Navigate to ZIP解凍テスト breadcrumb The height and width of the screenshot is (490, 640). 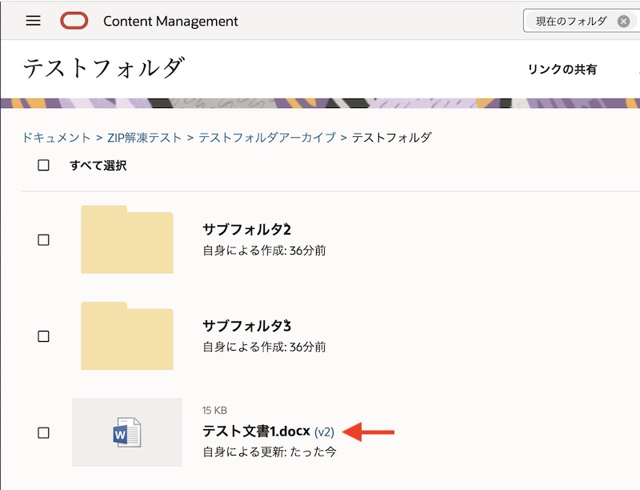145,138
